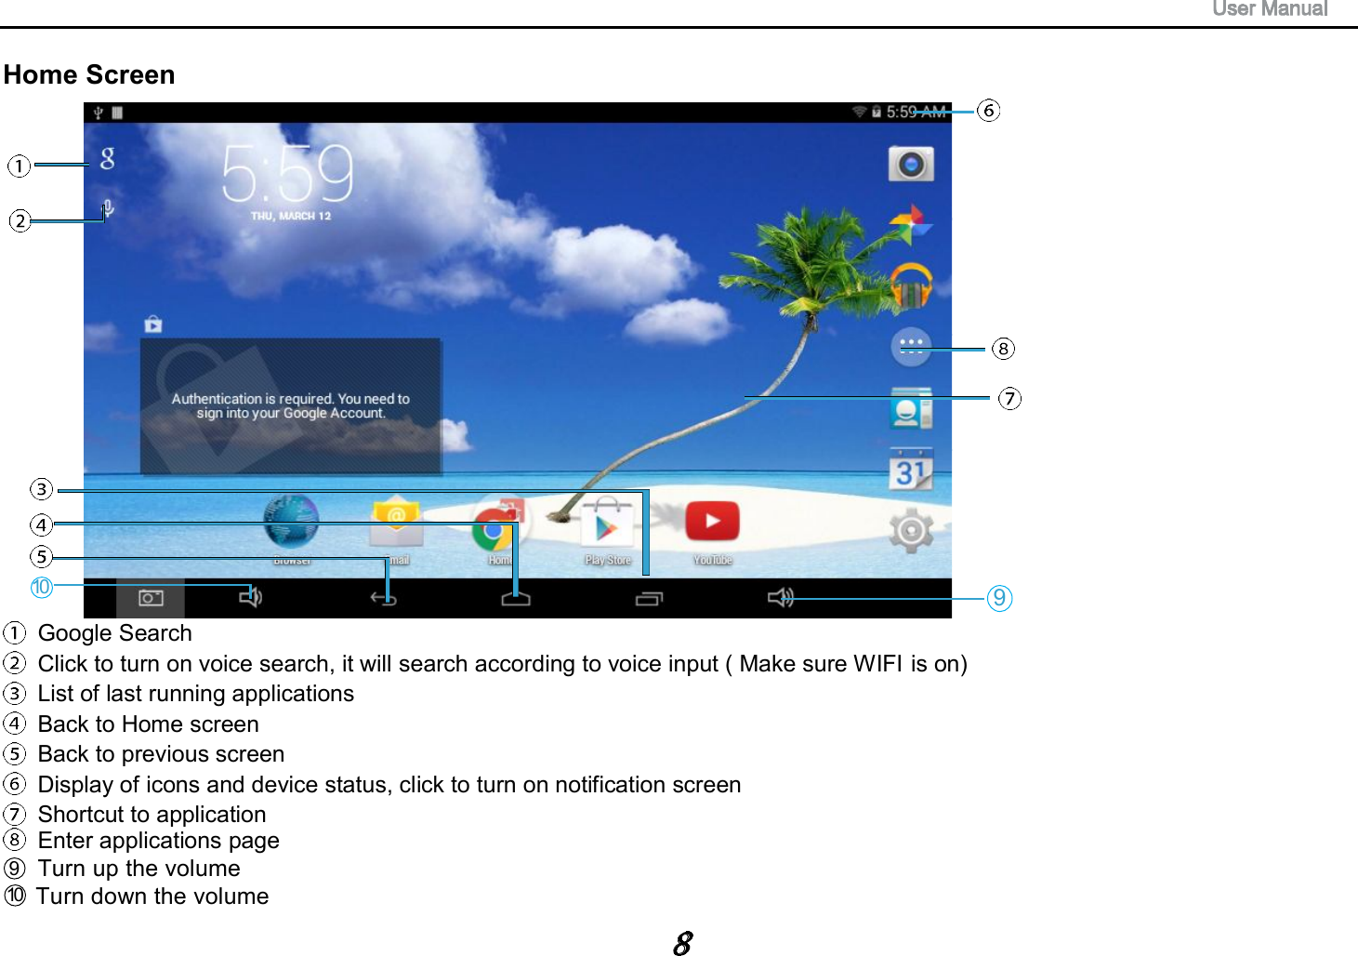The height and width of the screenshot is (956, 1358).
Task: Tap the USB connection status icon
Action: pos(99,113)
